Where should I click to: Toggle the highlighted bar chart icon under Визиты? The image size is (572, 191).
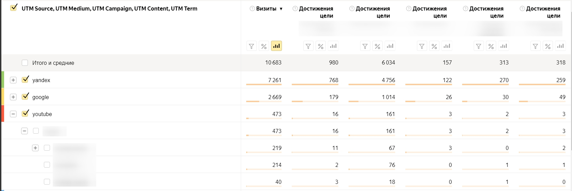click(x=276, y=46)
